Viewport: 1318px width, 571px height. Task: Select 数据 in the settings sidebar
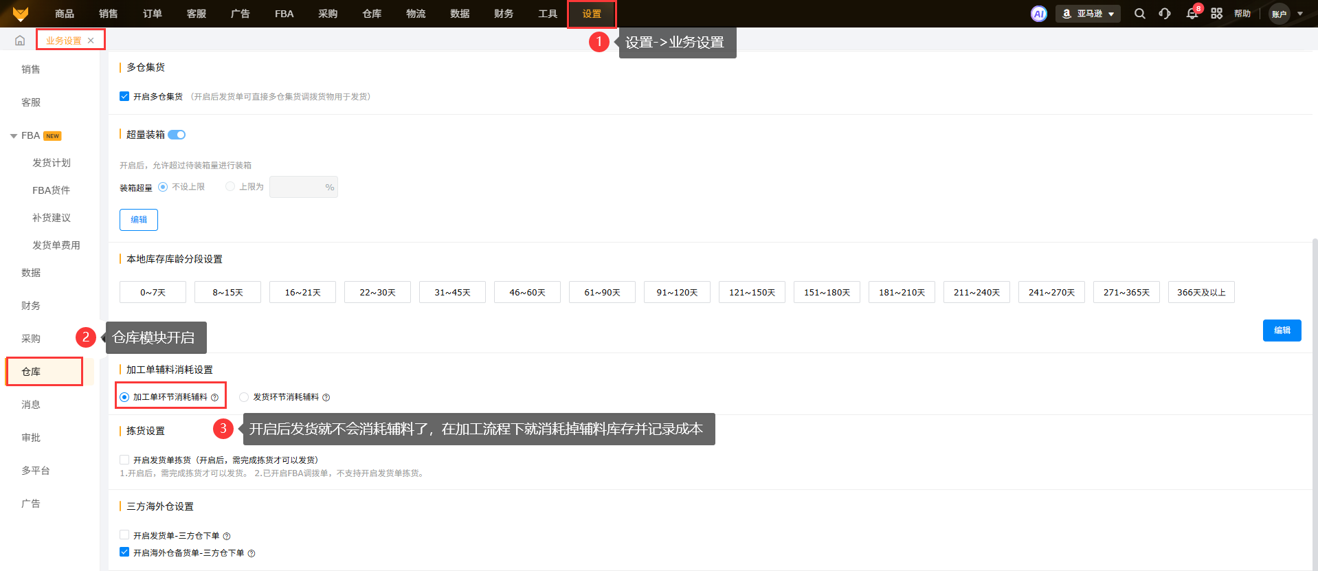31,273
